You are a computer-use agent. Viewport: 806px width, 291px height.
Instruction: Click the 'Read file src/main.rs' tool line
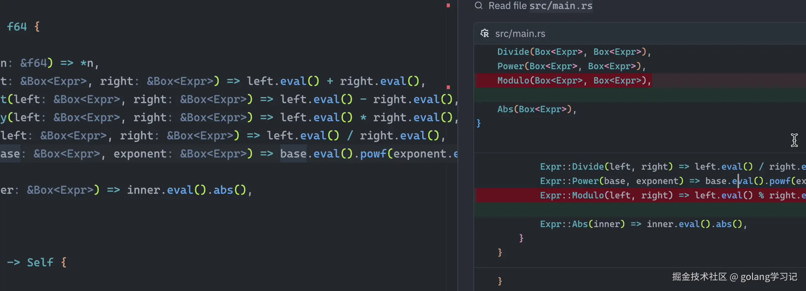point(540,5)
